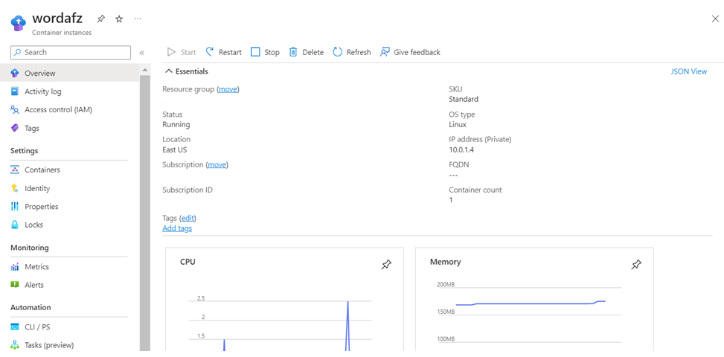Open Access control (IAM) page
Screen dimensions: 724x357
pos(58,109)
